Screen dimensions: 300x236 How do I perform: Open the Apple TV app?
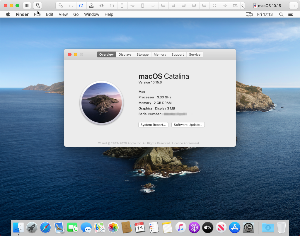pyautogui.click(x=207, y=228)
